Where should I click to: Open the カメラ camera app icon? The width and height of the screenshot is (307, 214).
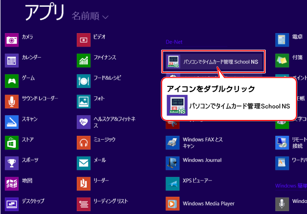point(12,40)
